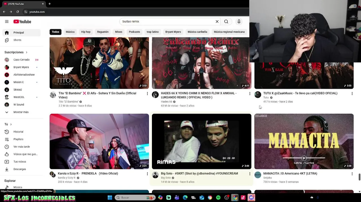
Task: Open options for MAMACITA video
Action: (x=352, y=174)
